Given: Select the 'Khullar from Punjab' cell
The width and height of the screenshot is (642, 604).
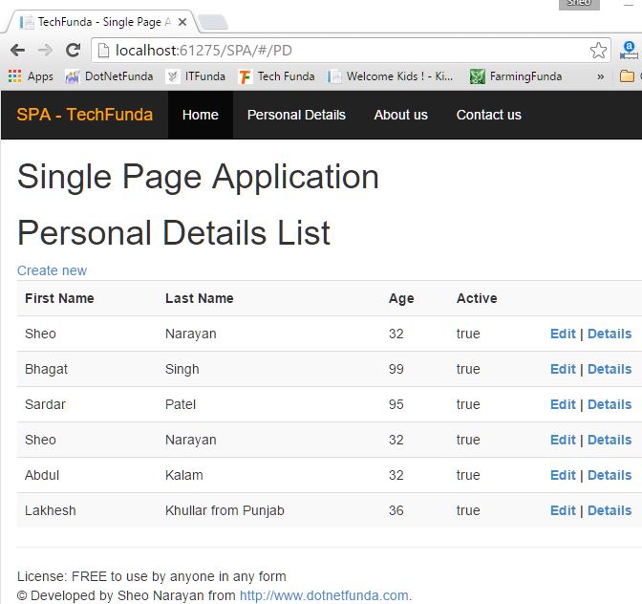Looking at the screenshot, I should pyautogui.click(x=225, y=510).
